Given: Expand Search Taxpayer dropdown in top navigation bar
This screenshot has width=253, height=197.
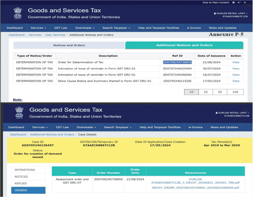Looking at the screenshot, I should tap(116, 28).
